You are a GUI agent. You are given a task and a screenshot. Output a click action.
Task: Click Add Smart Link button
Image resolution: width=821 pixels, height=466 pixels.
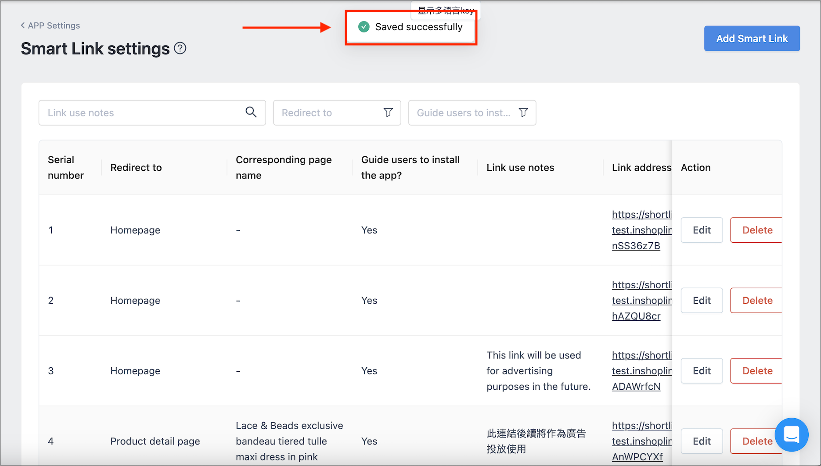752,39
